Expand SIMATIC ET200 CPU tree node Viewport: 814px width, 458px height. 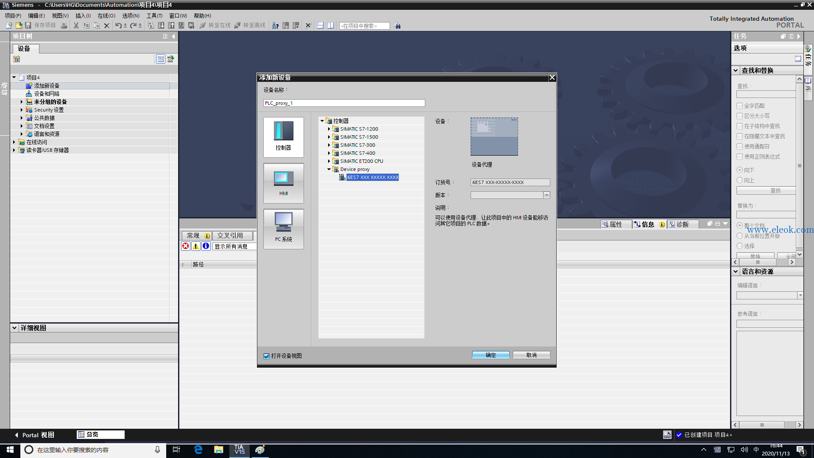[329, 161]
